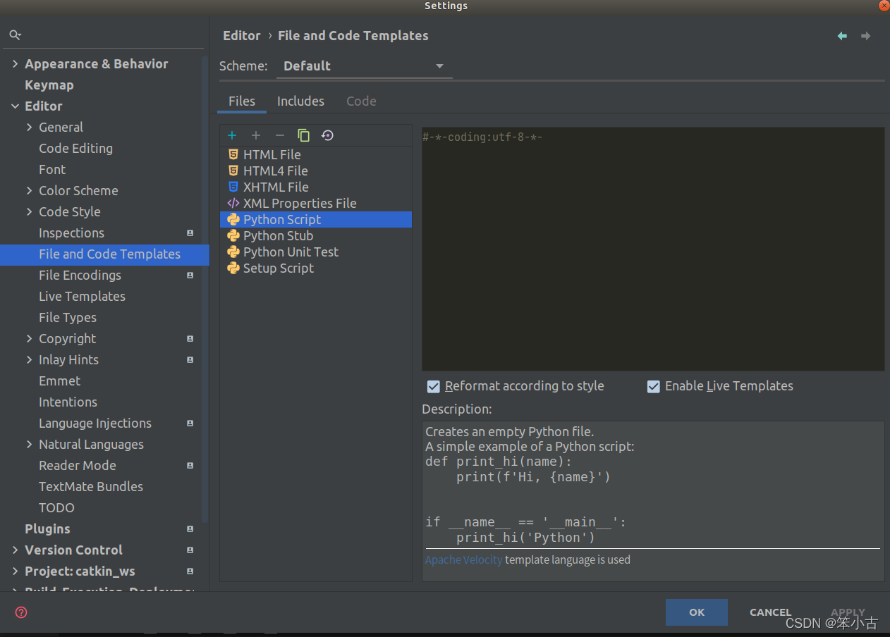890x637 pixels.
Task: Disable Enable Live Templates checkbox
Action: [654, 386]
